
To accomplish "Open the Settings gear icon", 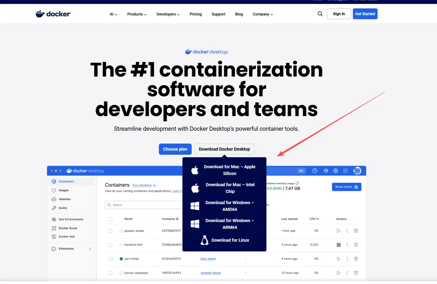I will [335, 171].
